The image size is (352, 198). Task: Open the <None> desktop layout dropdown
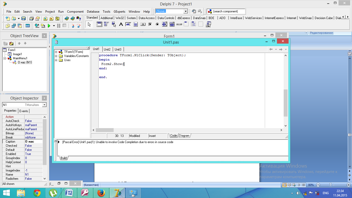[186, 11]
